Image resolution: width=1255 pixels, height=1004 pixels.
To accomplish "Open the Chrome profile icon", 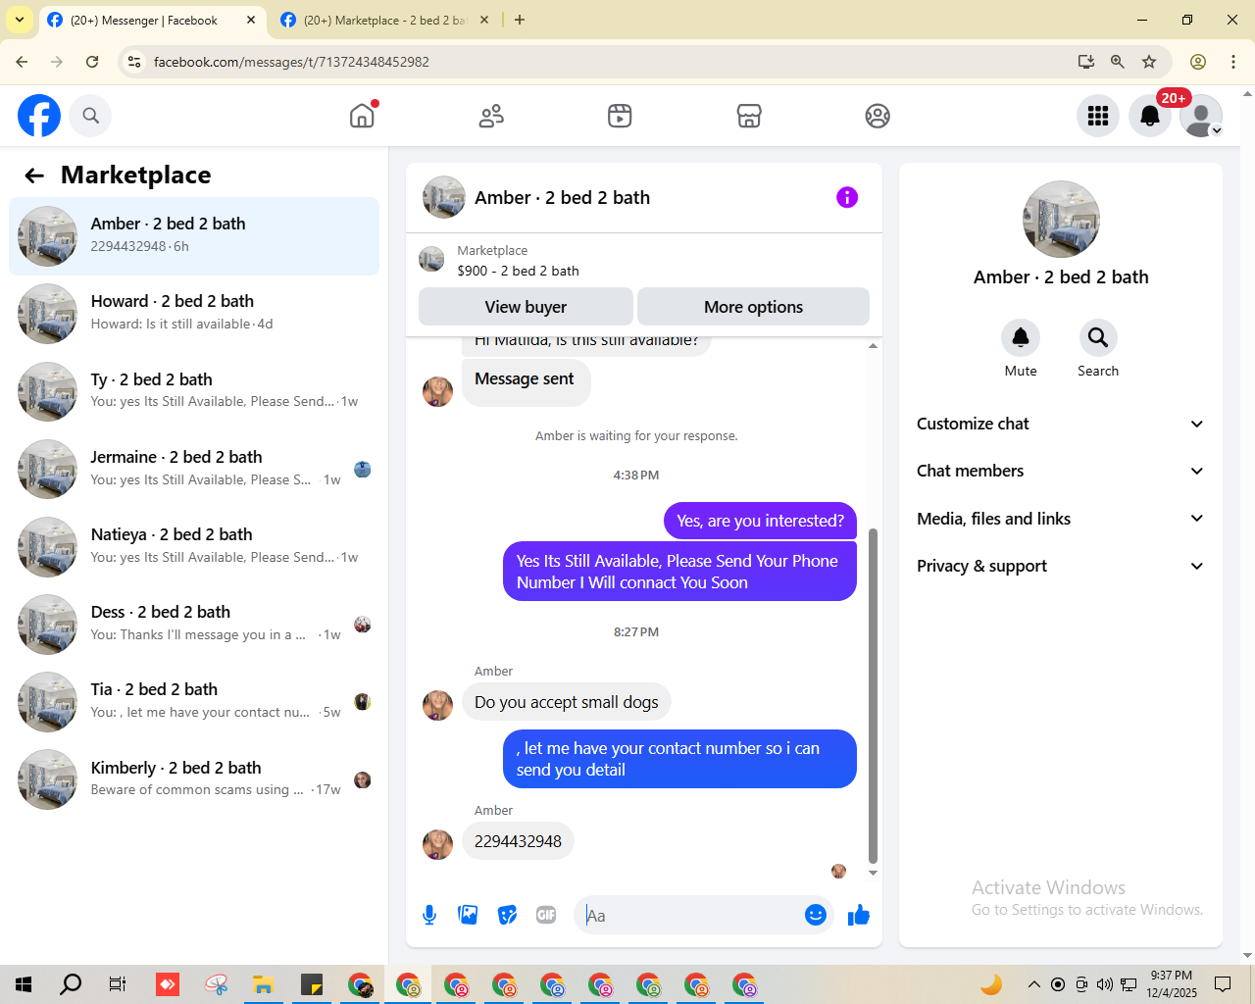I will click(x=1198, y=62).
